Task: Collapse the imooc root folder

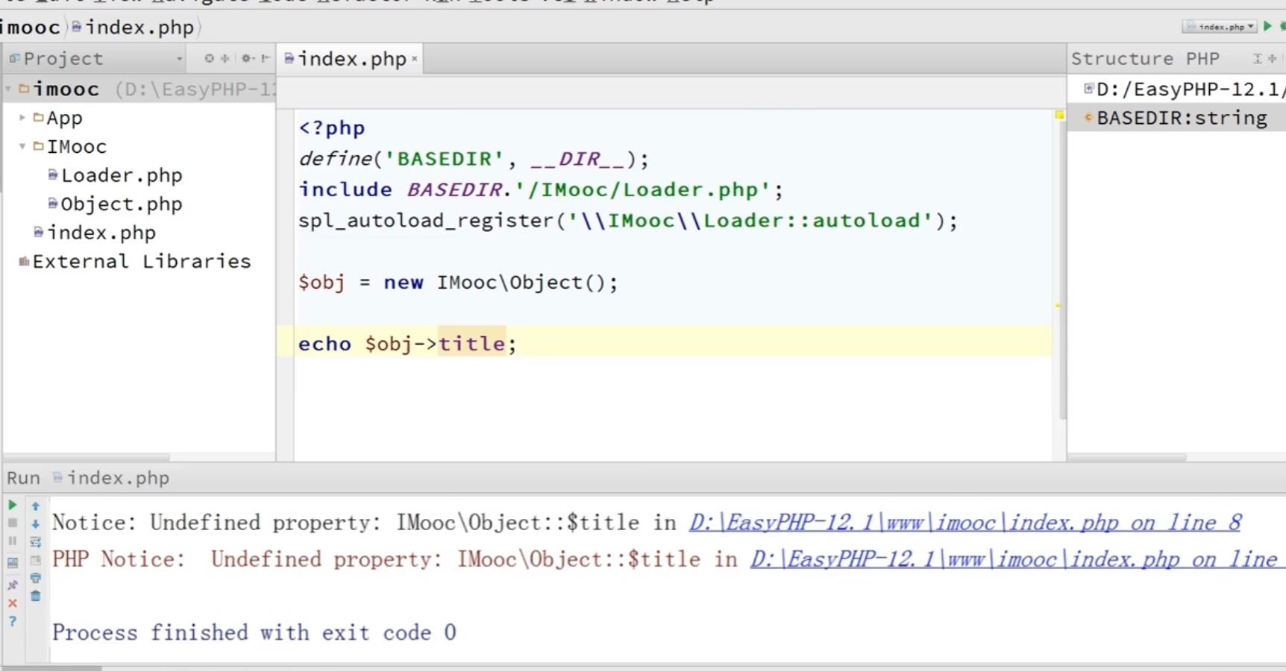Action: (x=8, y=89)
